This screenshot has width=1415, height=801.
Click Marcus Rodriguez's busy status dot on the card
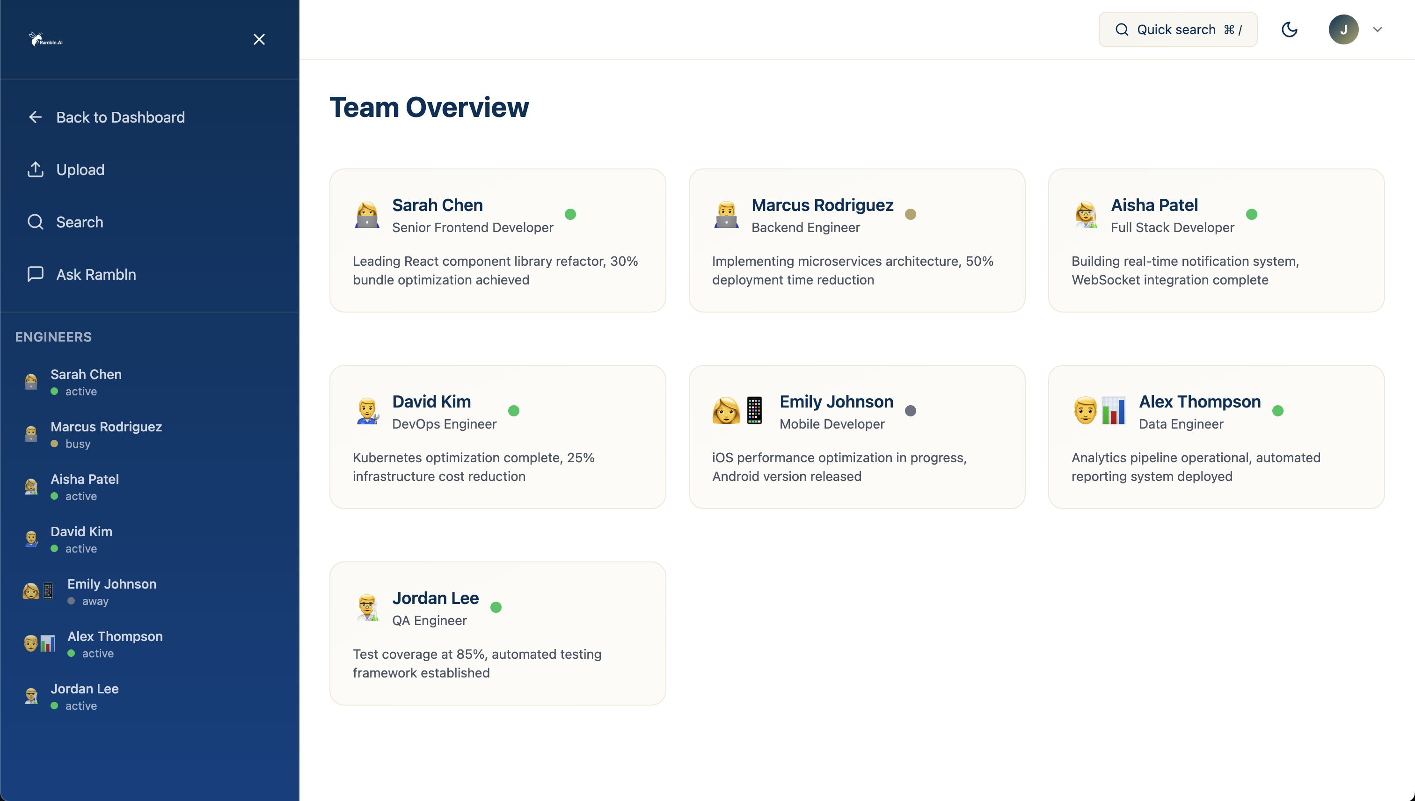pos(911,215)
